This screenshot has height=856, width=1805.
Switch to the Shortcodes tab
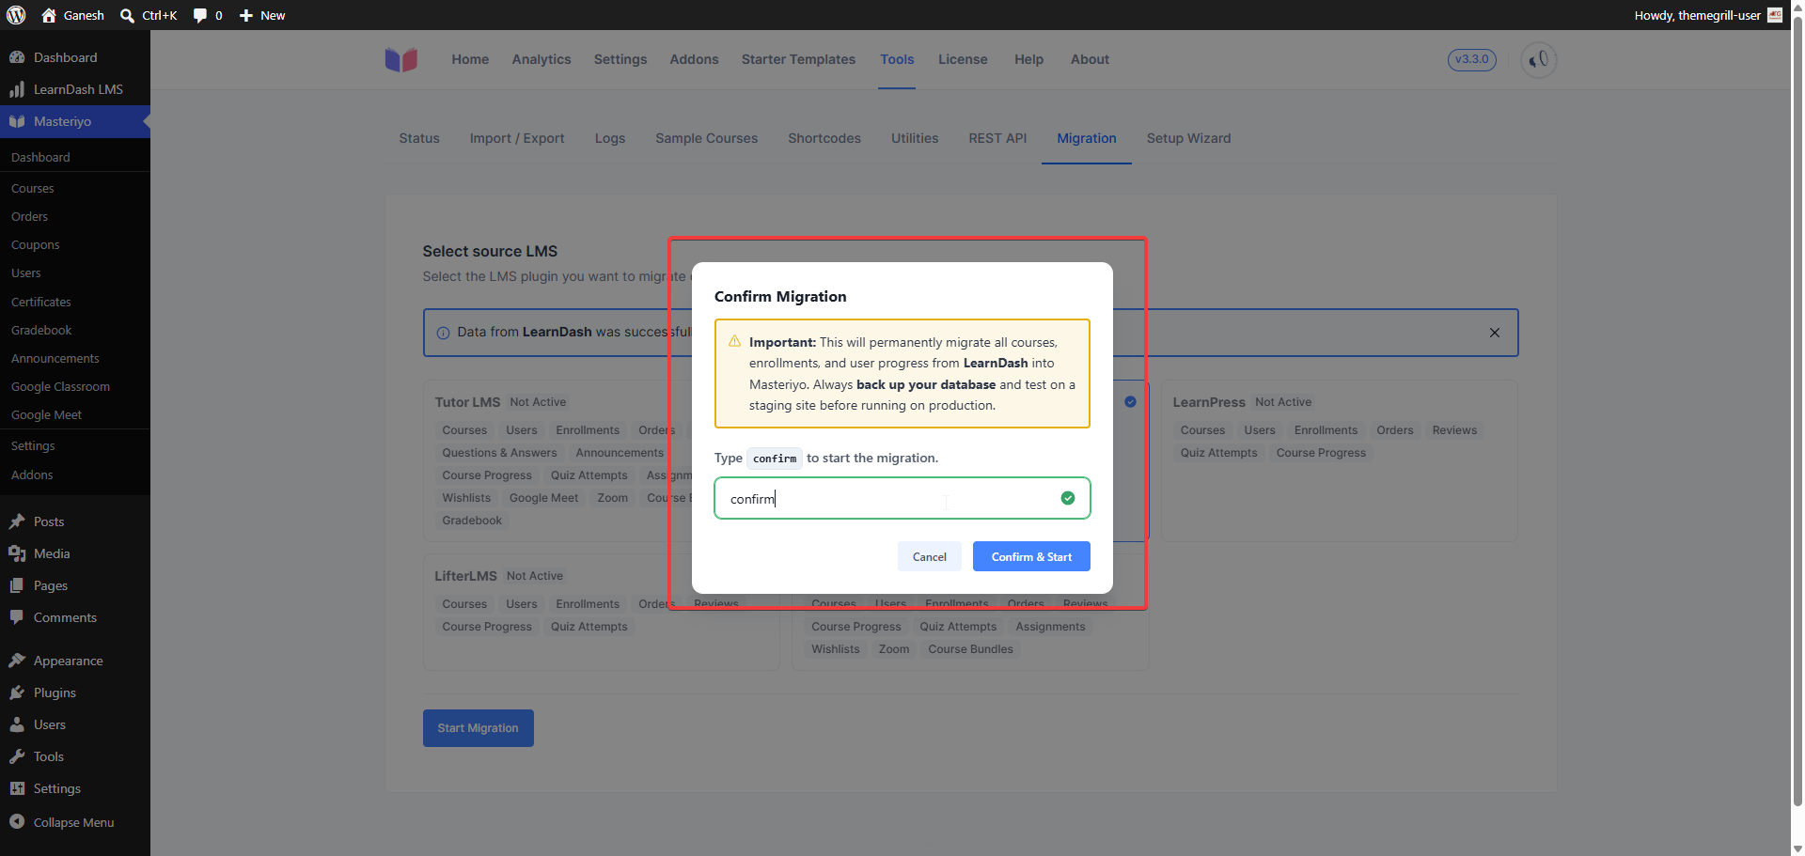(x=824, y=138)
